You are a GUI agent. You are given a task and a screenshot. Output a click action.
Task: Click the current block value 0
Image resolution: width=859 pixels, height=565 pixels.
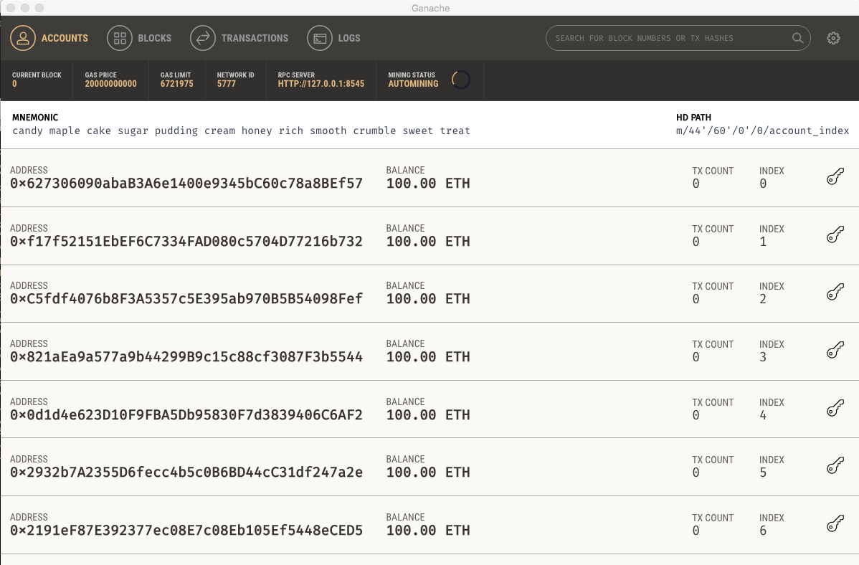tap(14, 84)
